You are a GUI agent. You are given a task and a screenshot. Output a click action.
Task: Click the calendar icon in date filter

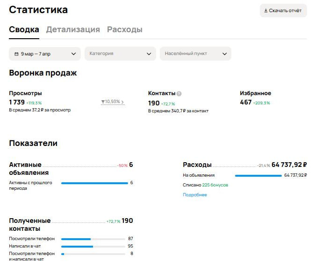click(16, 54)
